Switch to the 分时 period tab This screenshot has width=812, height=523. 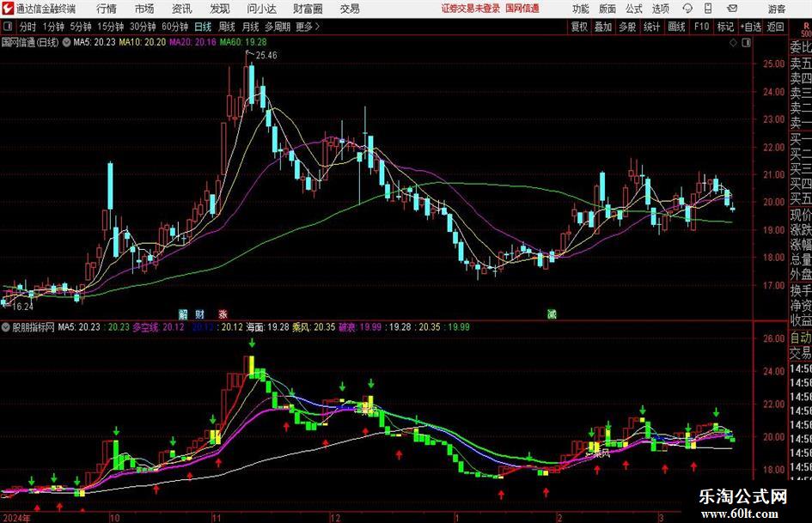point(28,27)
